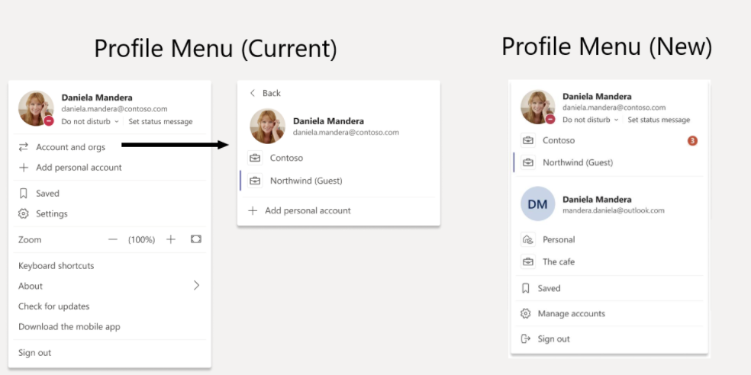This screenshot has height=375, width=751.
Task: Click Daniela's avatar in the current menu
Action: (36, 108)
